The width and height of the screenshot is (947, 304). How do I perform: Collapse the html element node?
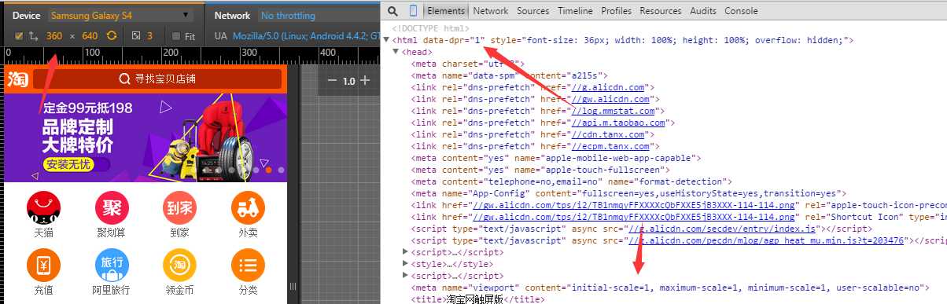point(387,40)
